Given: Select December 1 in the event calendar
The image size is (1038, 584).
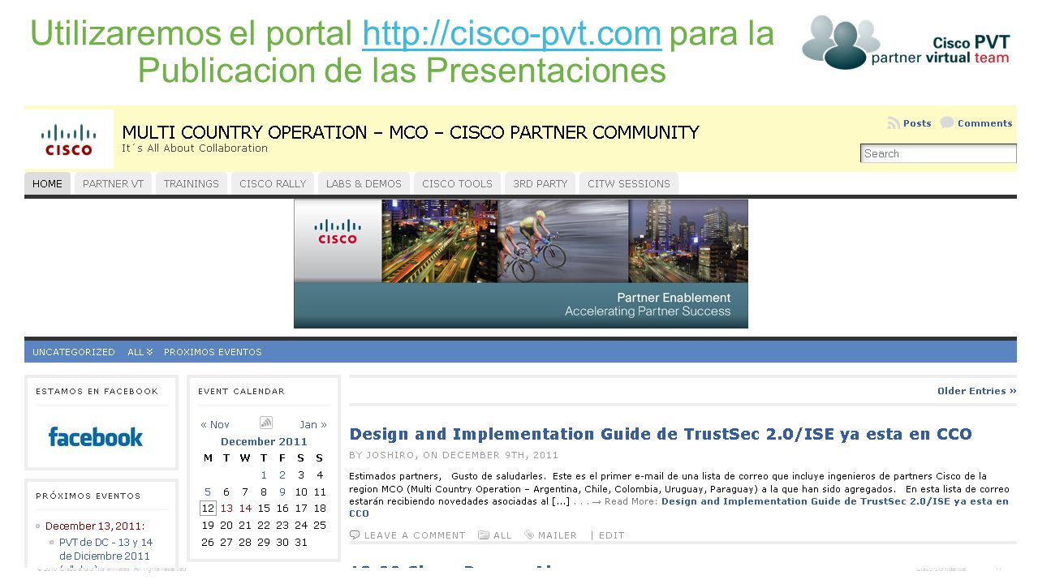Looking at the screenshot, I should [x=264, y=475].
